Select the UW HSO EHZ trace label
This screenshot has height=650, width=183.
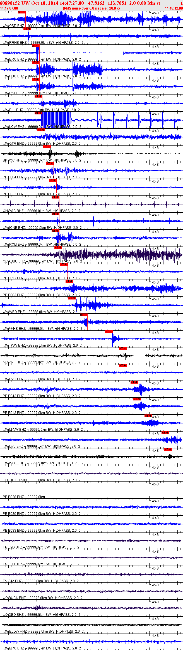pos(42,76)
